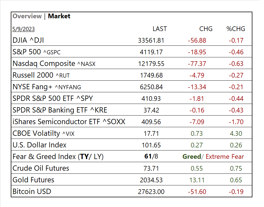Switch to the Overview tab
264x207 pixels.
(x=27, y=16)
